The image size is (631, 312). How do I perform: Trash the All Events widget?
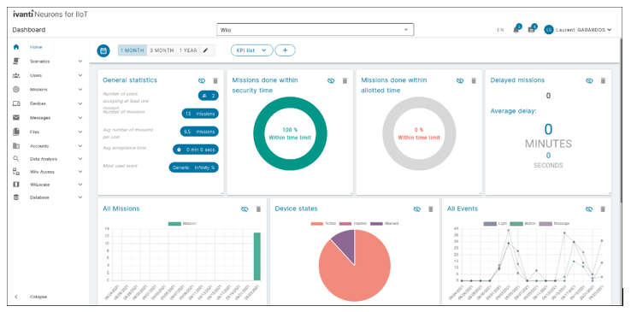[603, 209]
